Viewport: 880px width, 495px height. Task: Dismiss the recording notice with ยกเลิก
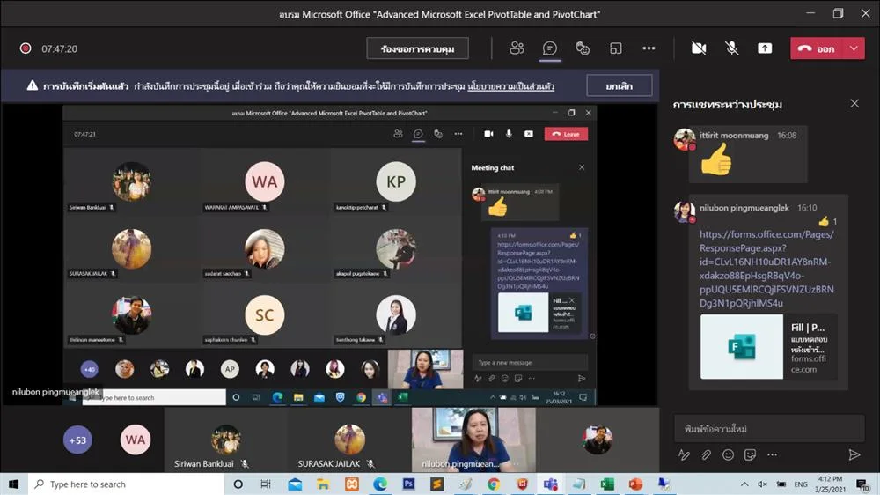pos(619,86)
